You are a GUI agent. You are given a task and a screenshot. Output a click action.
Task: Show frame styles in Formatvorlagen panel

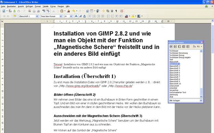coord(180,47)
